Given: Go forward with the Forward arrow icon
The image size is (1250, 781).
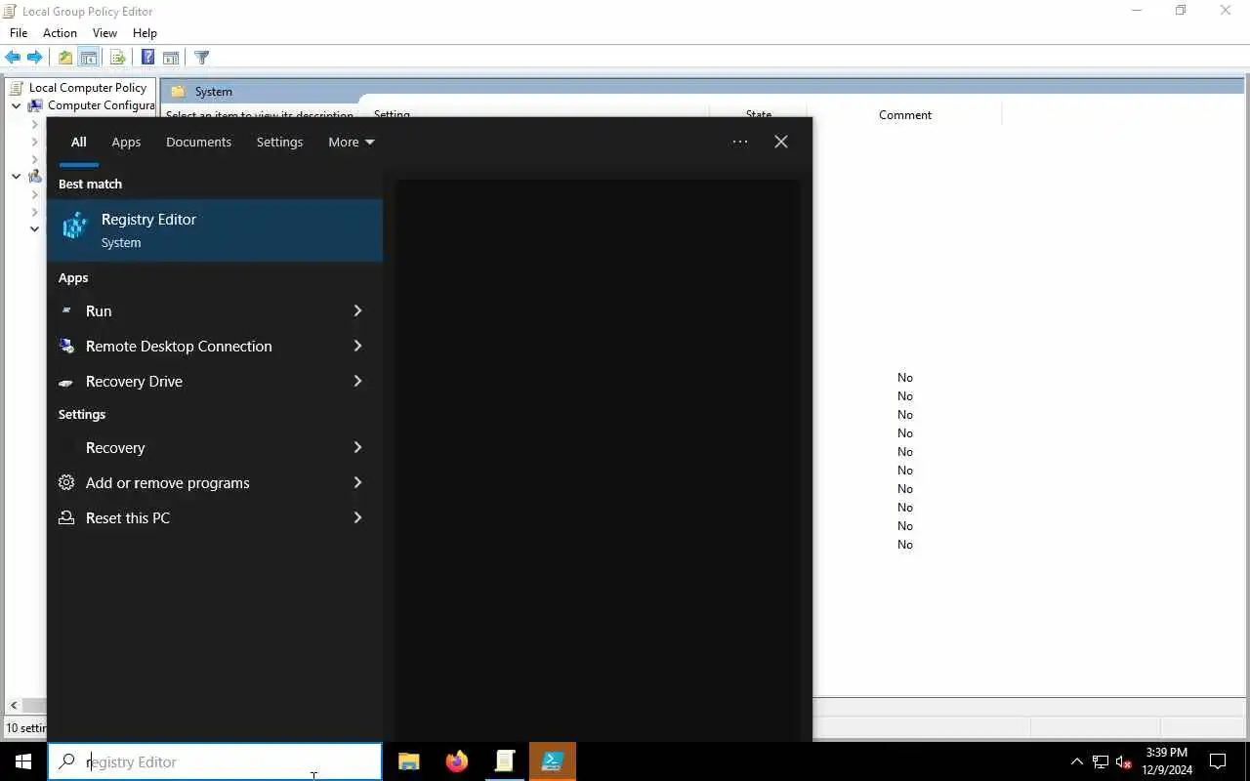Looking at the screenshot, I should 35,58.
